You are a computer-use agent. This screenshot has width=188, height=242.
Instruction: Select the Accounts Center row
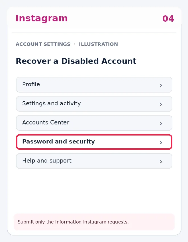click(x=94, y=123)
